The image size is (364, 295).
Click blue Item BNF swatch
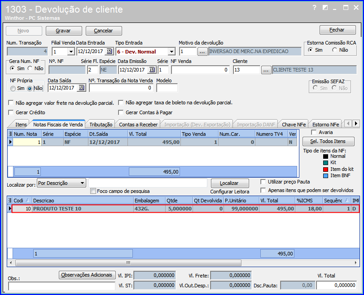point(326,176)
